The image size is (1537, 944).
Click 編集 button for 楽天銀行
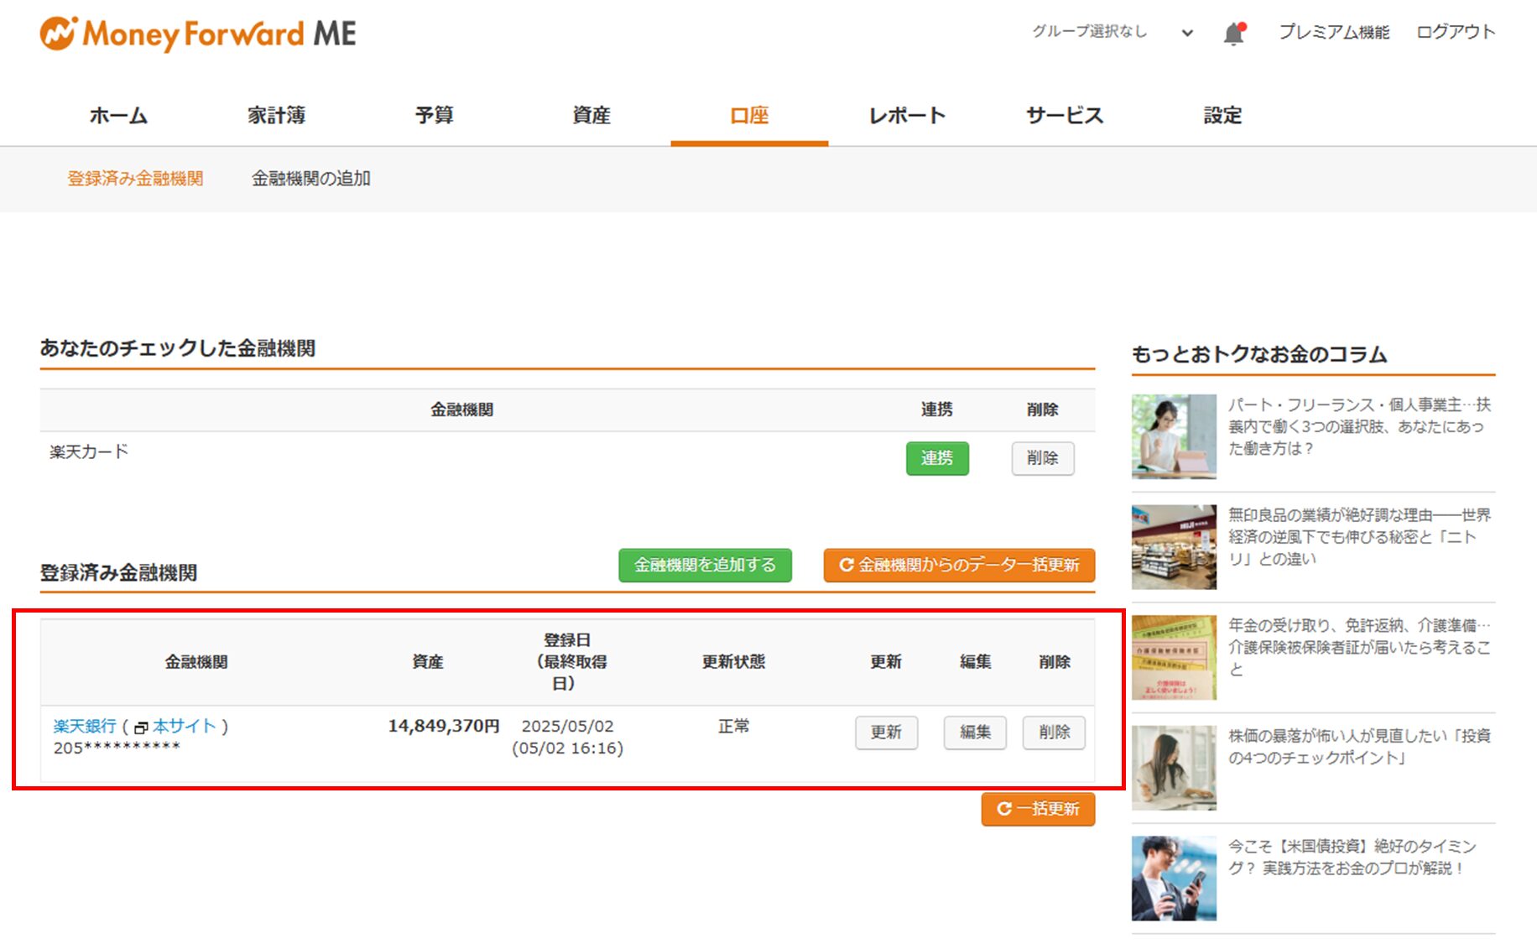click(975, 733)
